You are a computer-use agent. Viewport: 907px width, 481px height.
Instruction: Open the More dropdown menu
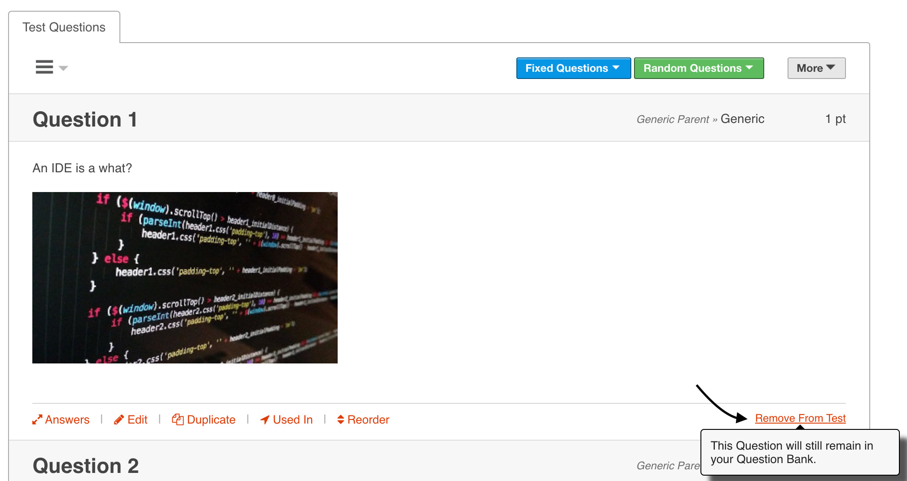pos(816,68)
